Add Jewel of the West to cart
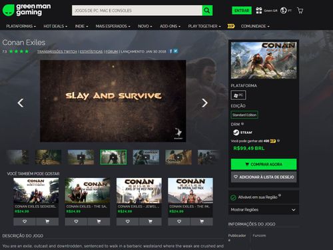This screenshot has width=333, height=250. (151, 221)
